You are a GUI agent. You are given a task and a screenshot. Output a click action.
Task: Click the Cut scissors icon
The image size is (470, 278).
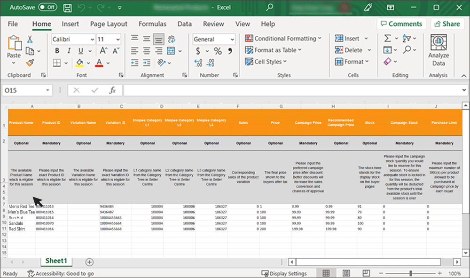30,40
